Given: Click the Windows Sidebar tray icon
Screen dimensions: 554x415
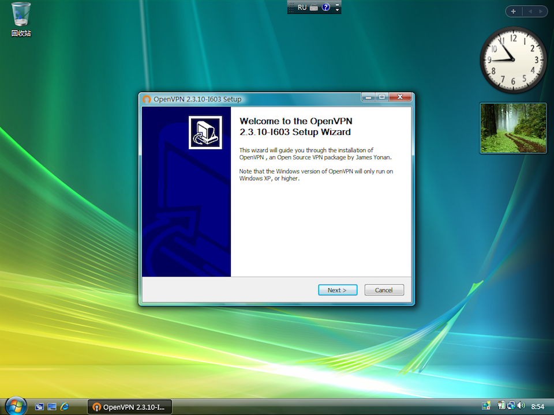Looking at the screenshot, I should 486,406.
